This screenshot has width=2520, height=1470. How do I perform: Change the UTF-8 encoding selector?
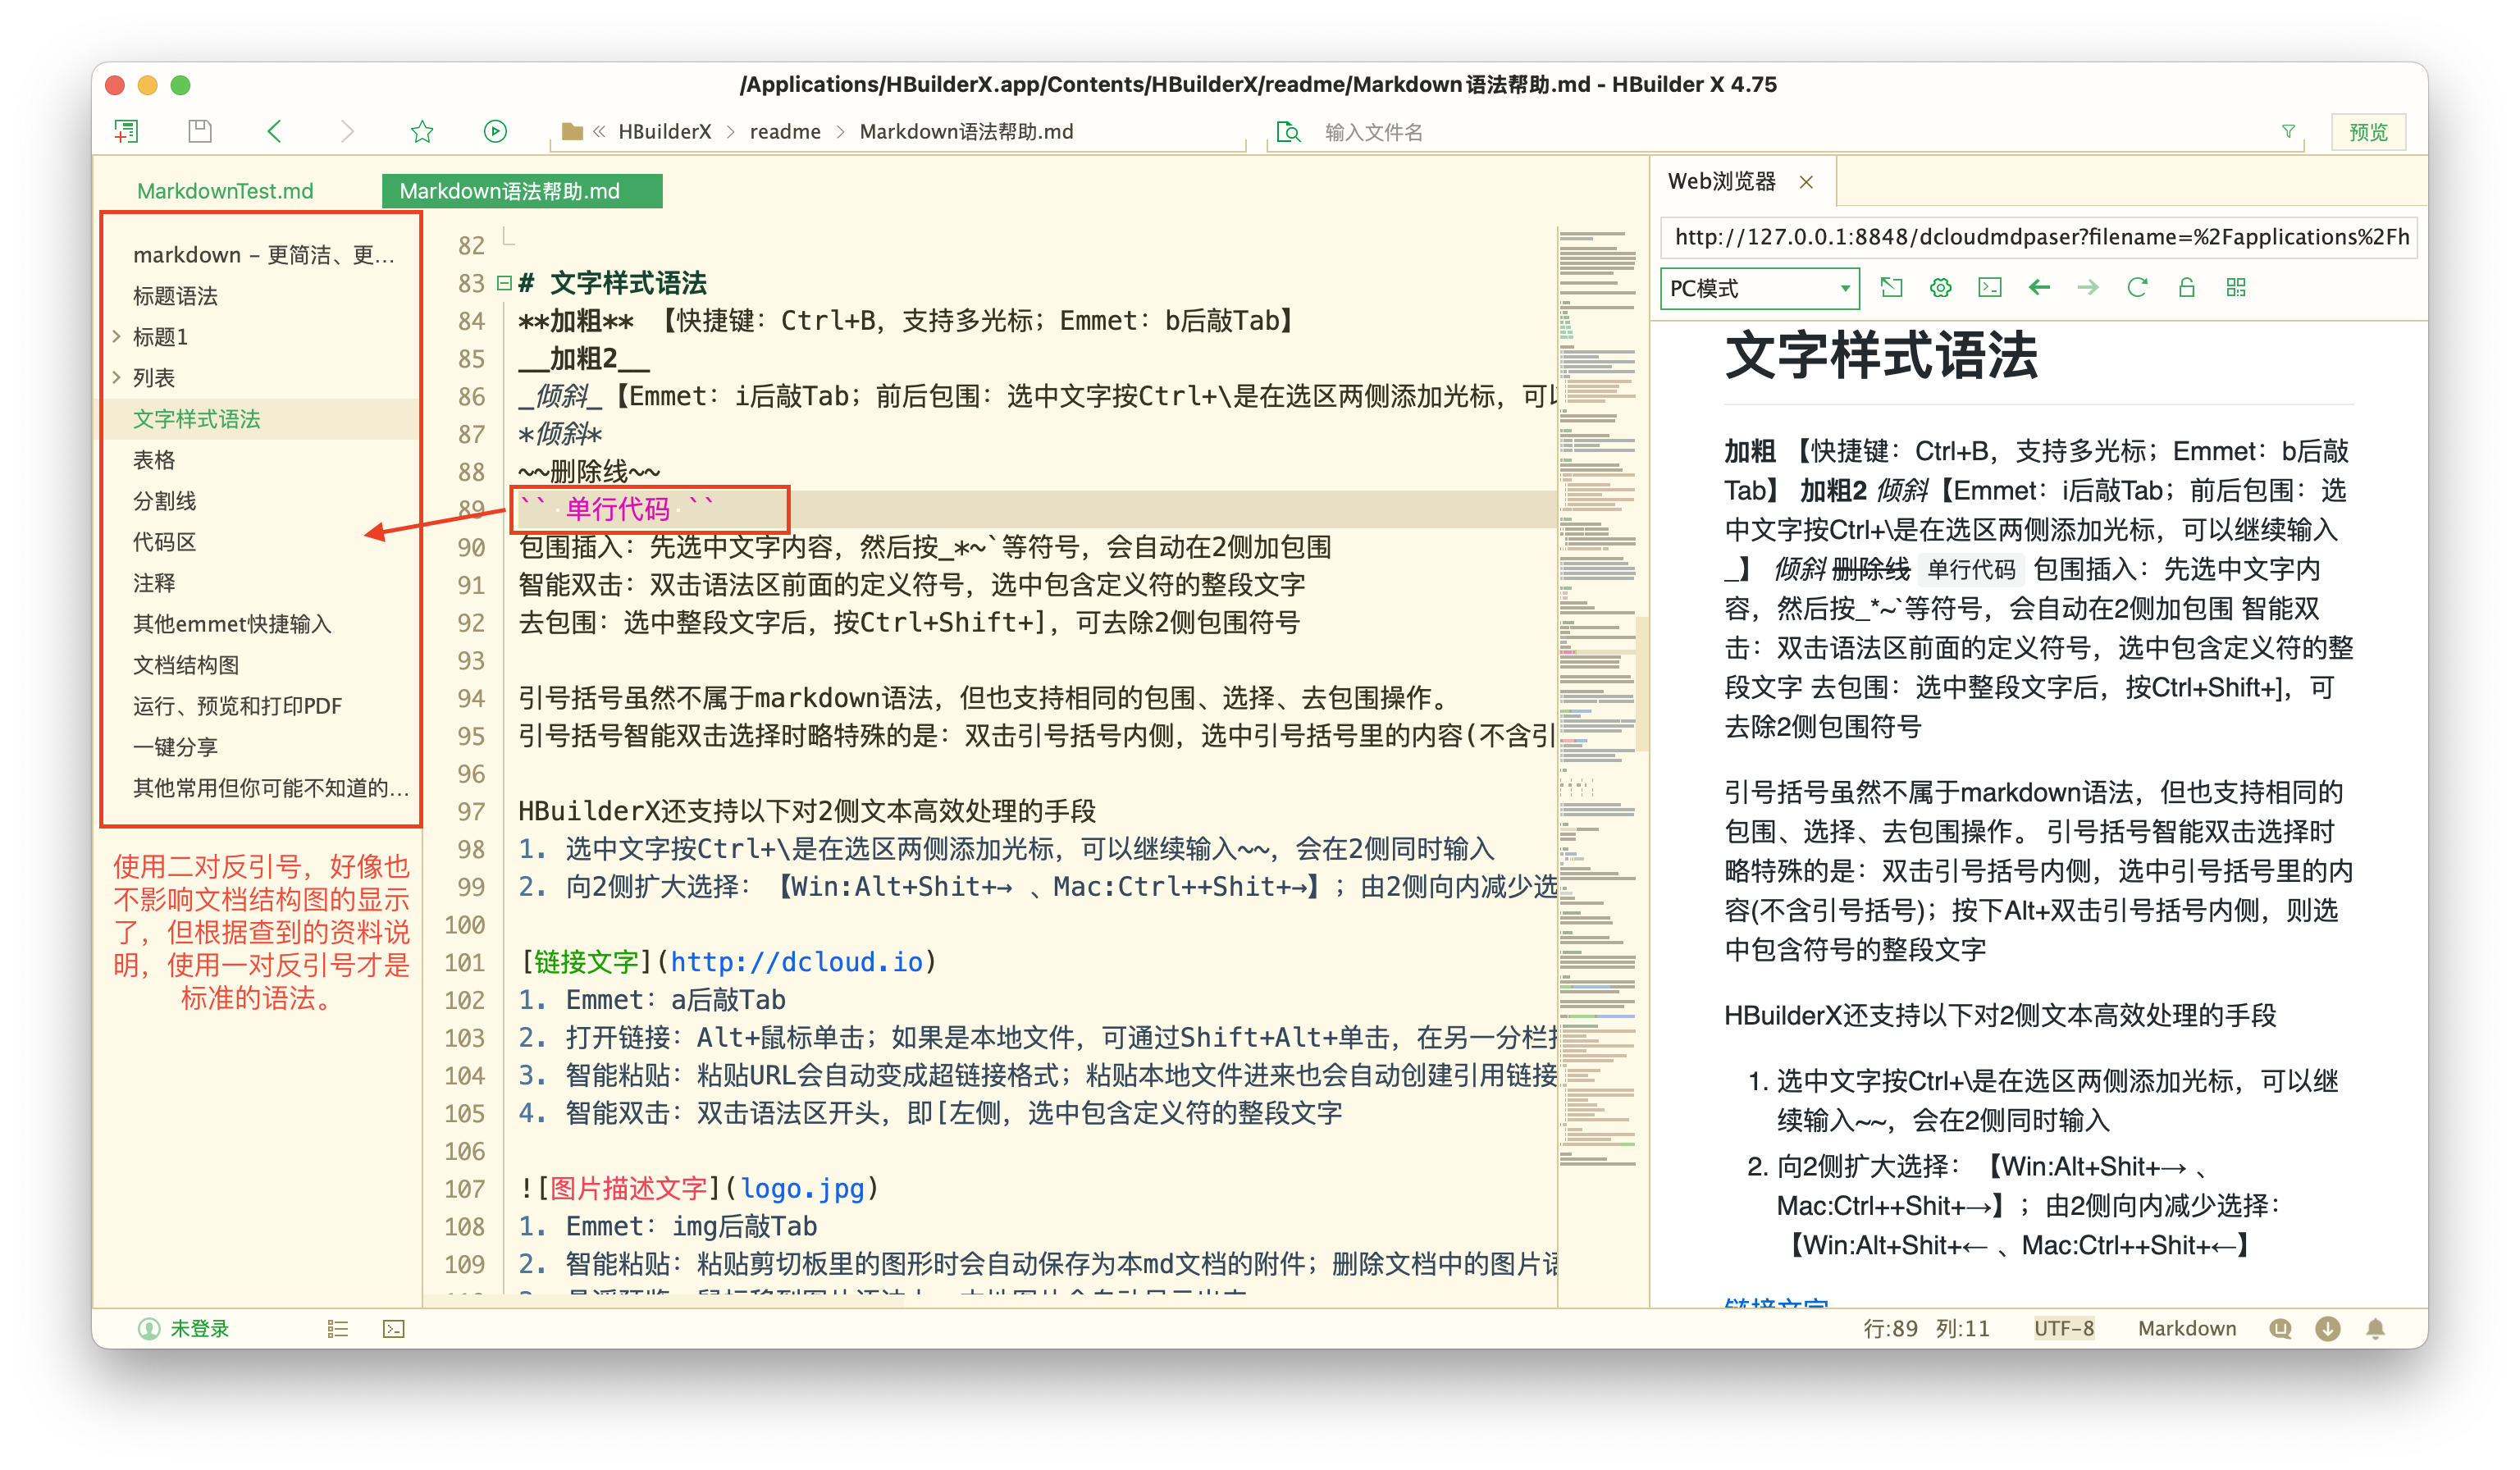pos(2063,1328)
